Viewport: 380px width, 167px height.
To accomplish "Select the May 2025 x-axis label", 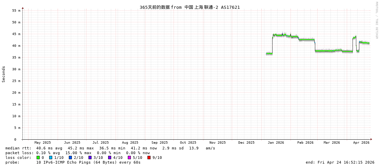I will tap(42, 143).
